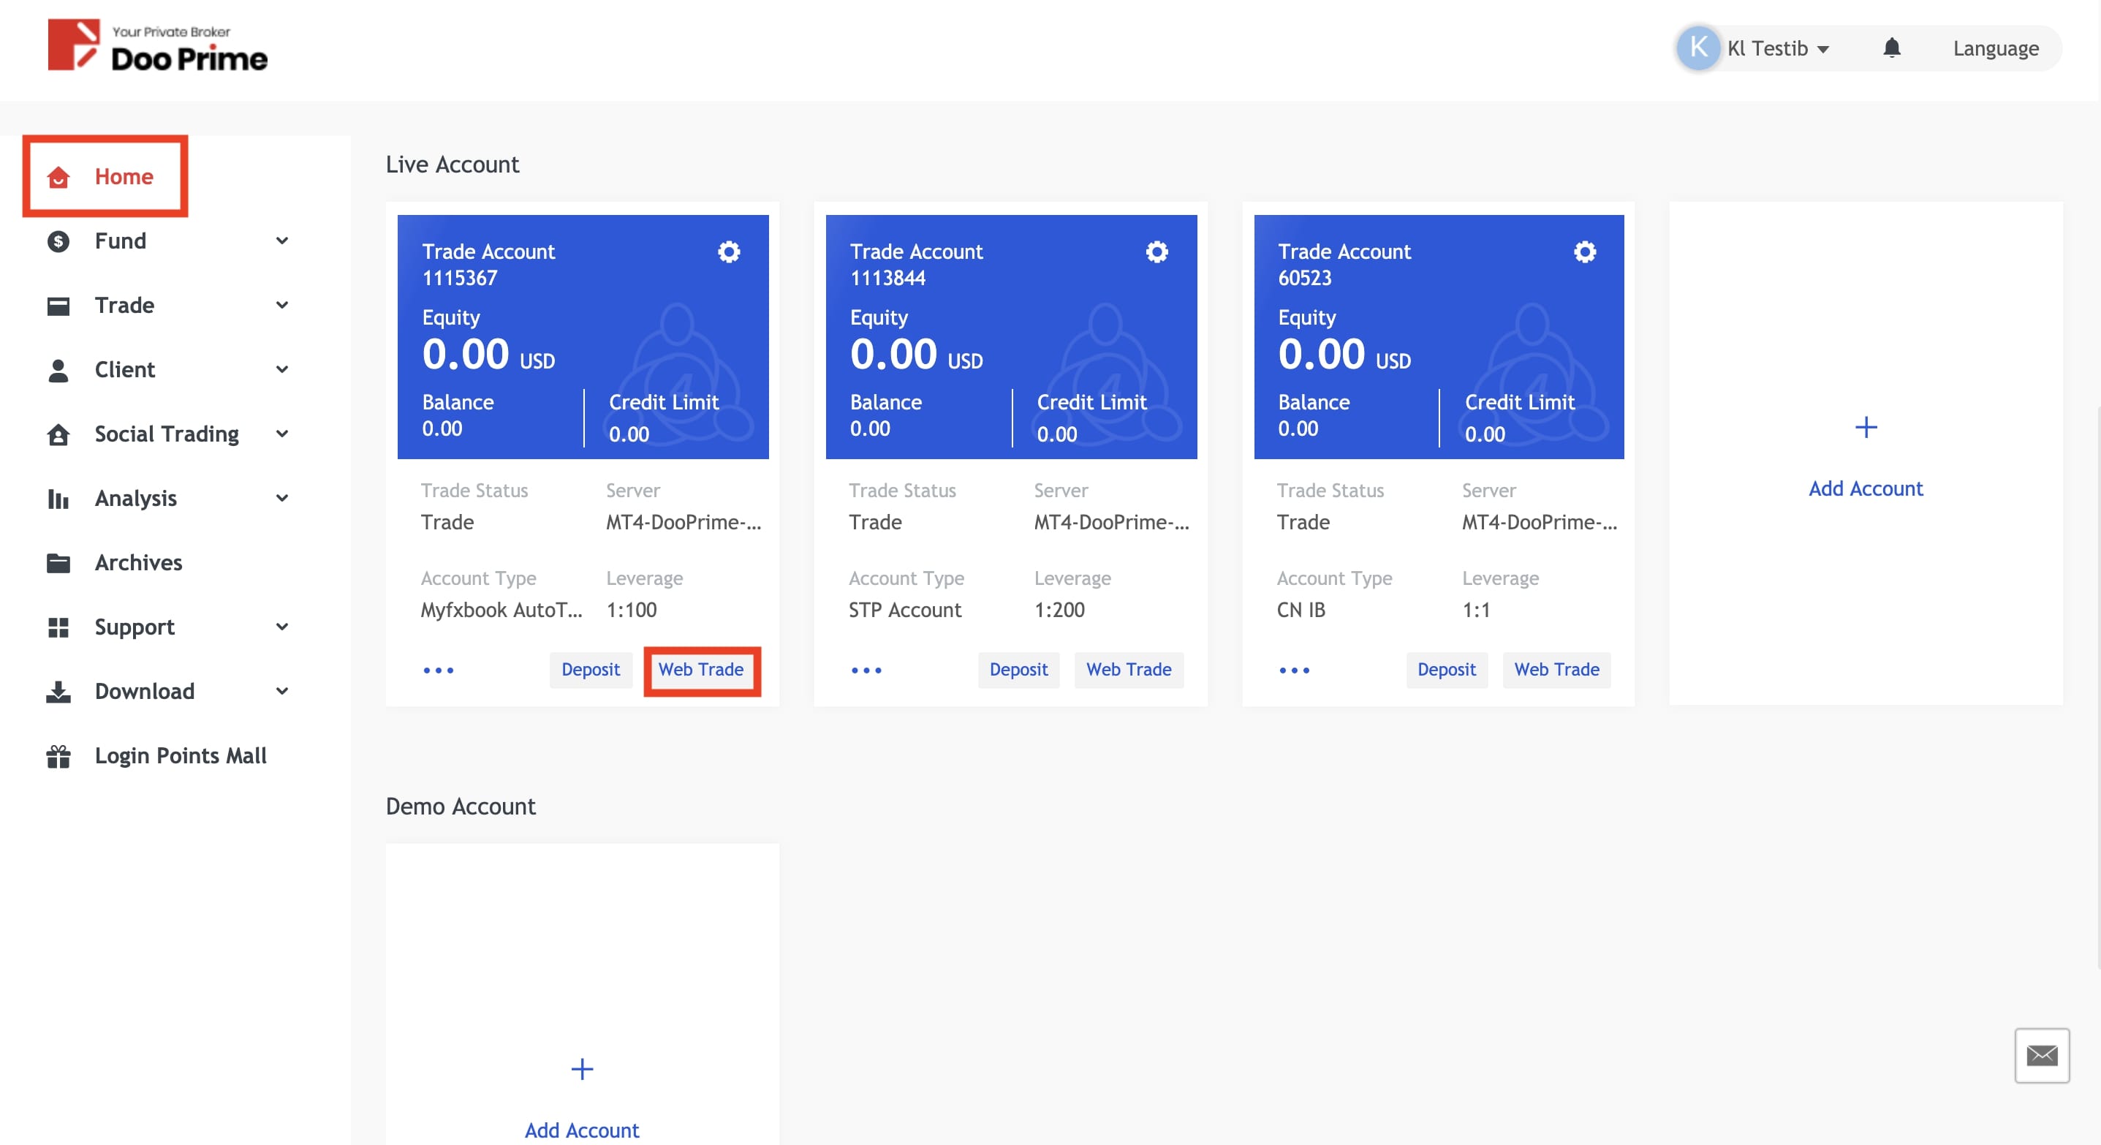Click 'Myfxbook AutoT...' account type text
This screenshot has height=1145, width=2101.
pos(501,610)
